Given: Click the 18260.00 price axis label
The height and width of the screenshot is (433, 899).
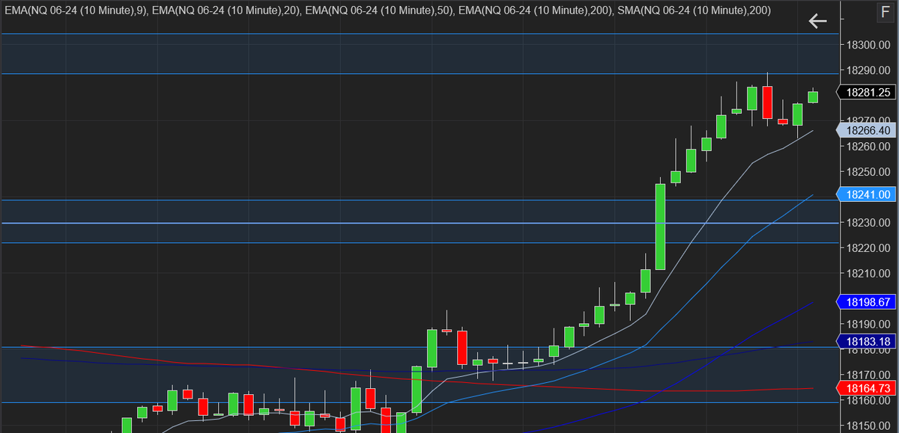Looking at the screenshot, I should coord(868,147).
